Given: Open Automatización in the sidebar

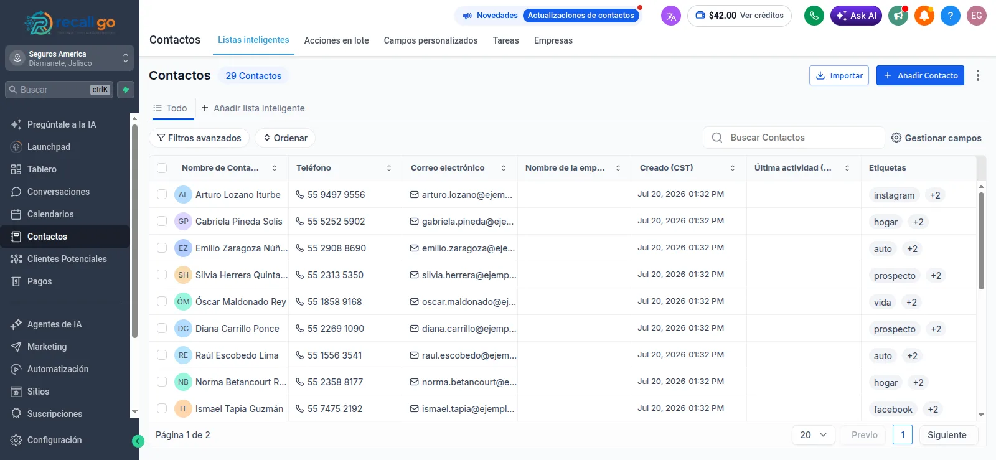Looking at the screenshot, I should tap(65, 369).
